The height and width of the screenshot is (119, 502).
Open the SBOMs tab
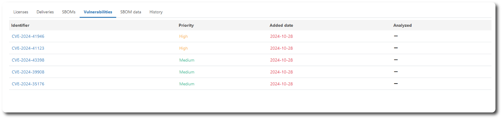pos(69,12)
